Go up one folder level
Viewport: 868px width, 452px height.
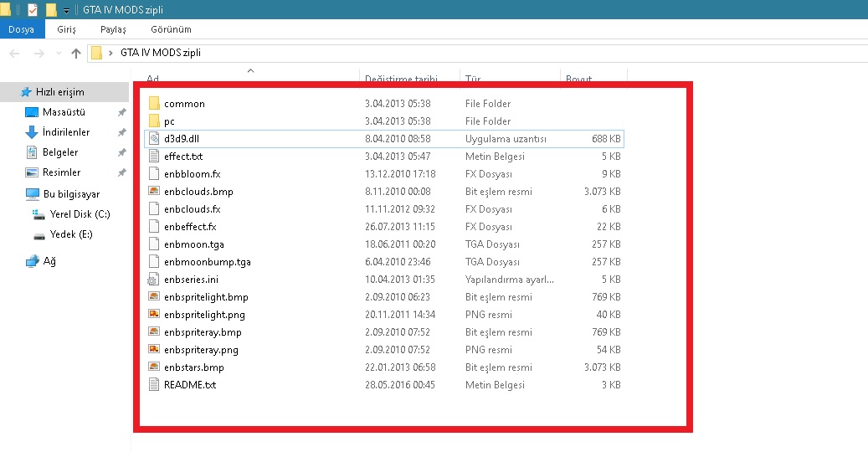click(76, 53)
